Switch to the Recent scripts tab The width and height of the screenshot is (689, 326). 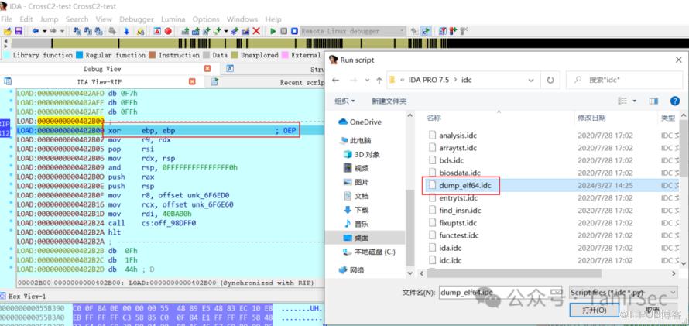point(303,82)
